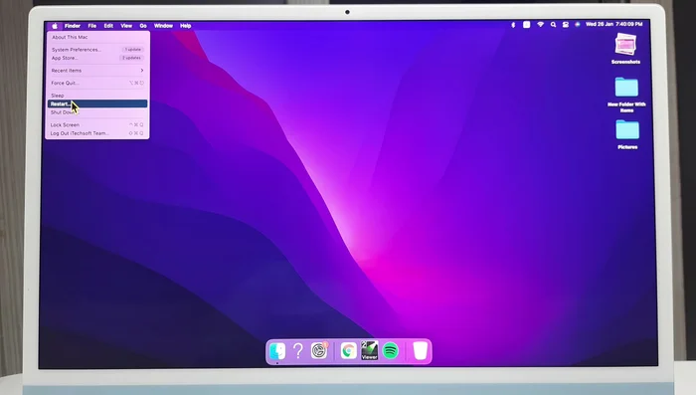Click the Bluetooth status icon
696x395 pixels.
(513, 25)
